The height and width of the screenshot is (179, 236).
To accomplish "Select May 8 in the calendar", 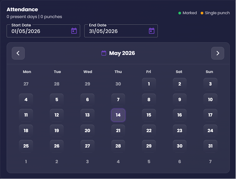I will point(149,100).
